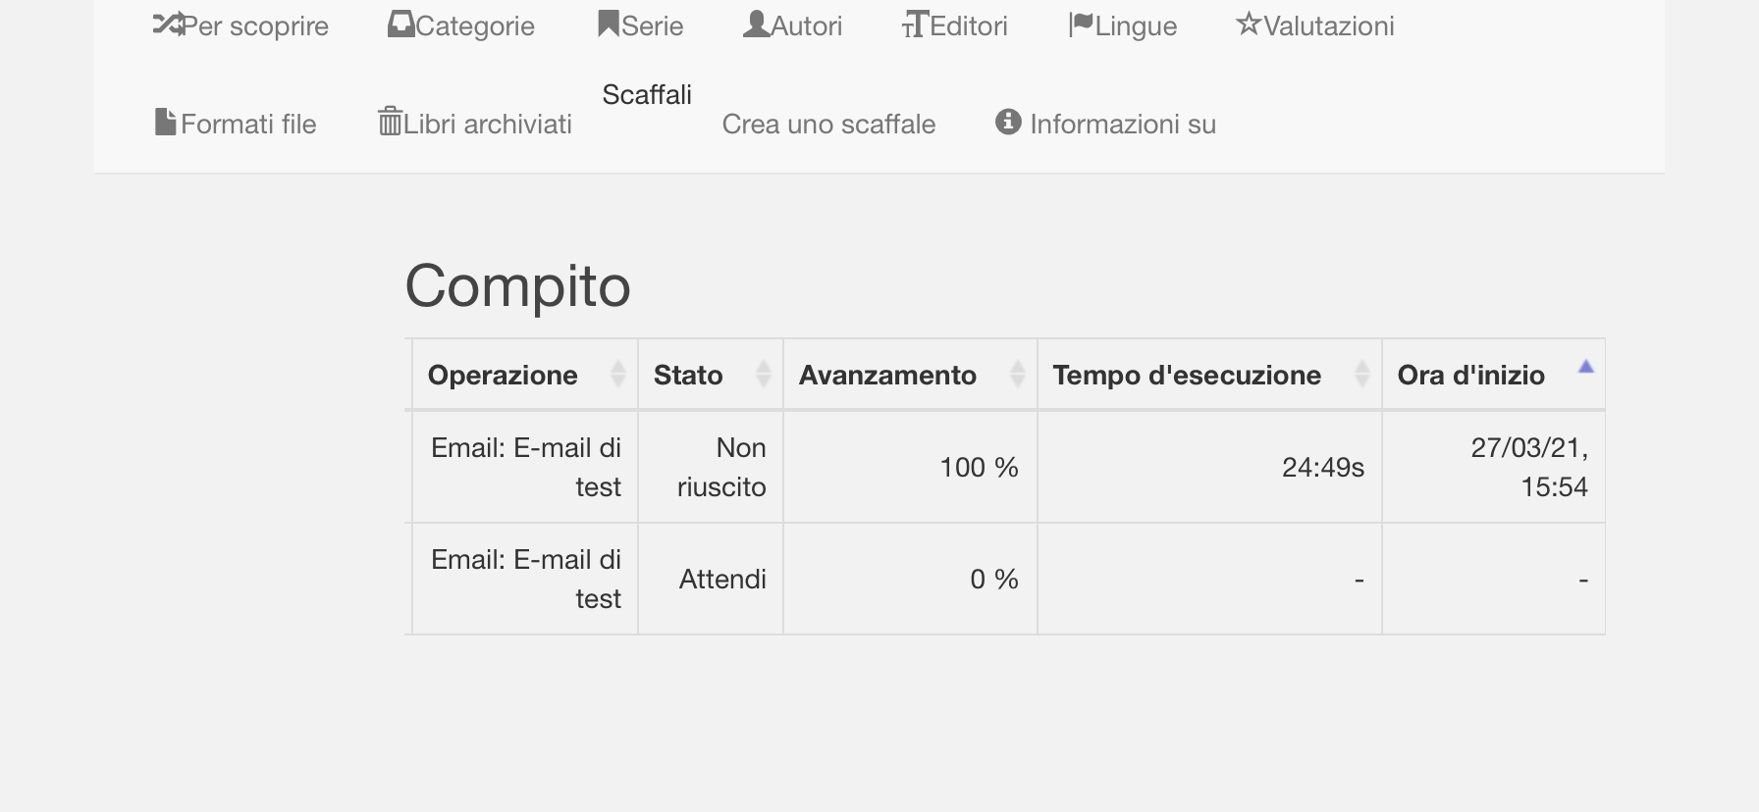
Task: Click the info icon next to Informazioni su
Action: pos(1007,123)
